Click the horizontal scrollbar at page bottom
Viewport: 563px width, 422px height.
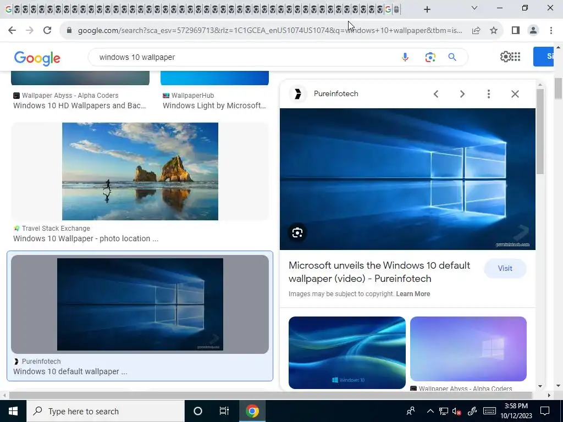tap(271, 395)
